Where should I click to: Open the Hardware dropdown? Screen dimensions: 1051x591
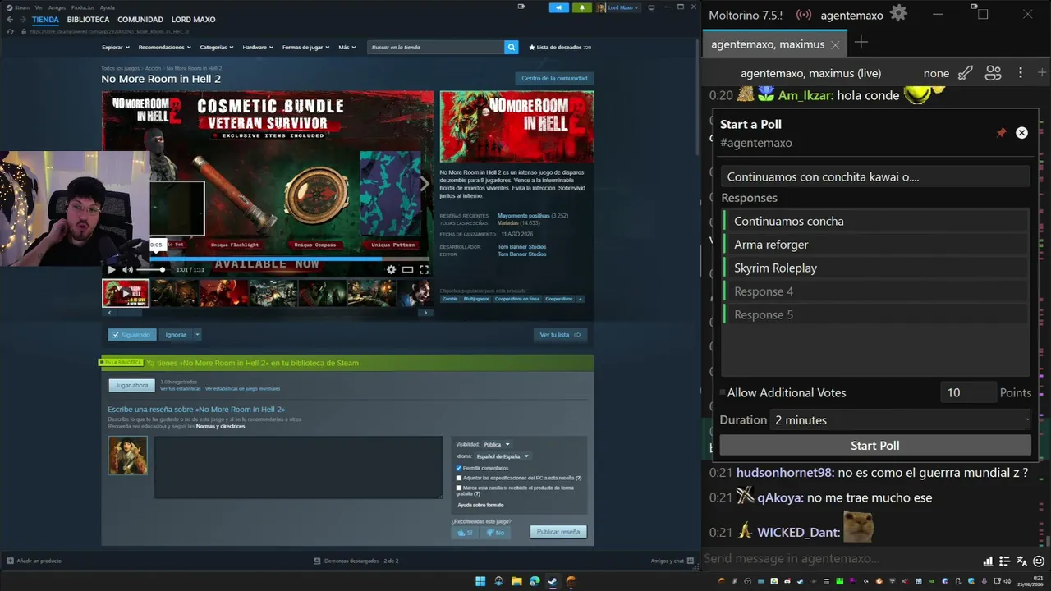[x=258, y=48]
